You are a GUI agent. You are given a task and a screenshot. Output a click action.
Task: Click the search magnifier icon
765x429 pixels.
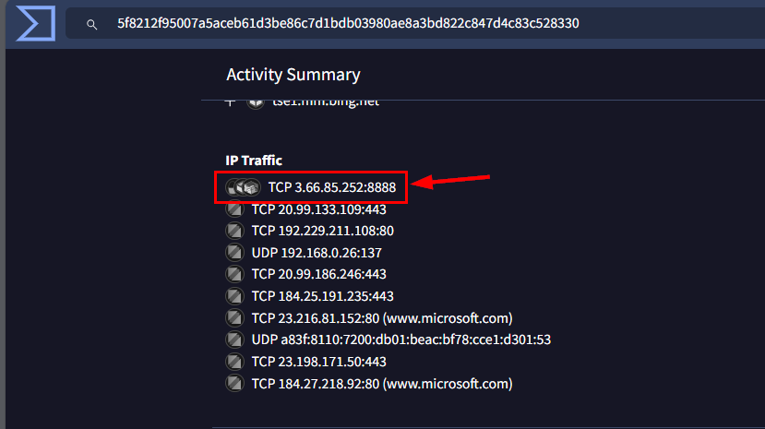[91, 24]
